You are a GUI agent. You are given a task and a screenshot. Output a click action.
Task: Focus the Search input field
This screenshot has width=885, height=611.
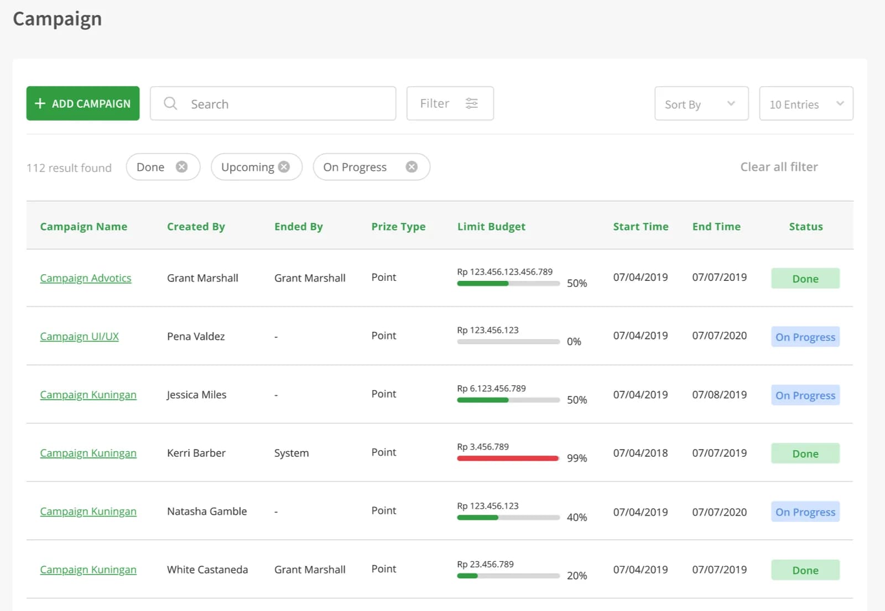click(x=273, y=103)
